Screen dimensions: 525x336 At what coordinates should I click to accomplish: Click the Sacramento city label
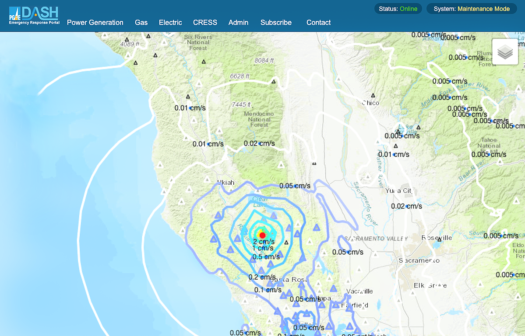point(419,260)
